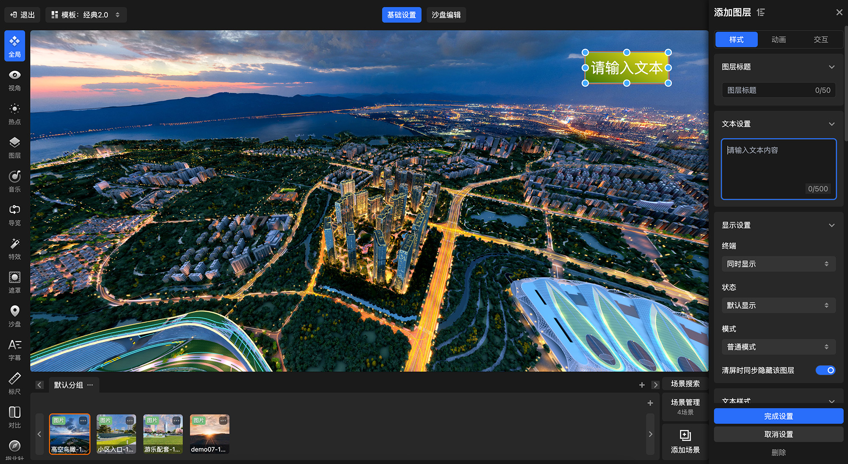Toggle 清屏时同步隐藏该图层 switch
The width and height of the screenshot is (848, 464).
[825, 370]
